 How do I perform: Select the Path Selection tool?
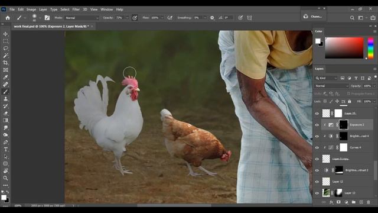tap(5, 156)
